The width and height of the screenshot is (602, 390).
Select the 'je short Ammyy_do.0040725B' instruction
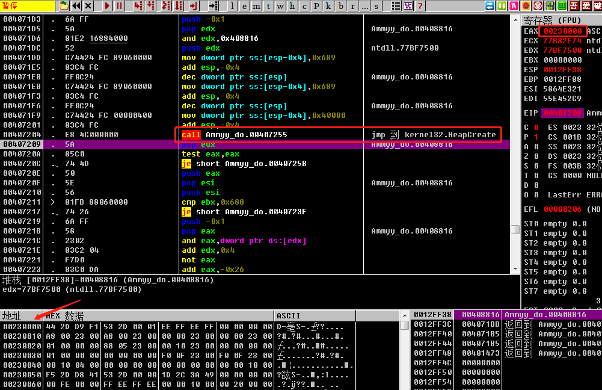244,164
